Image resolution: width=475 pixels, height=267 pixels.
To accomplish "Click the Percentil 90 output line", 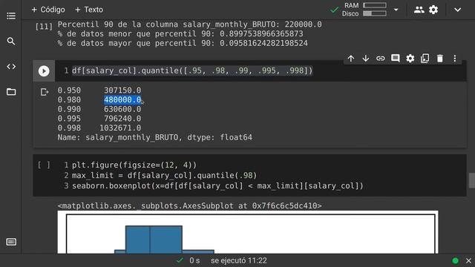I will (x=190, y=24).
